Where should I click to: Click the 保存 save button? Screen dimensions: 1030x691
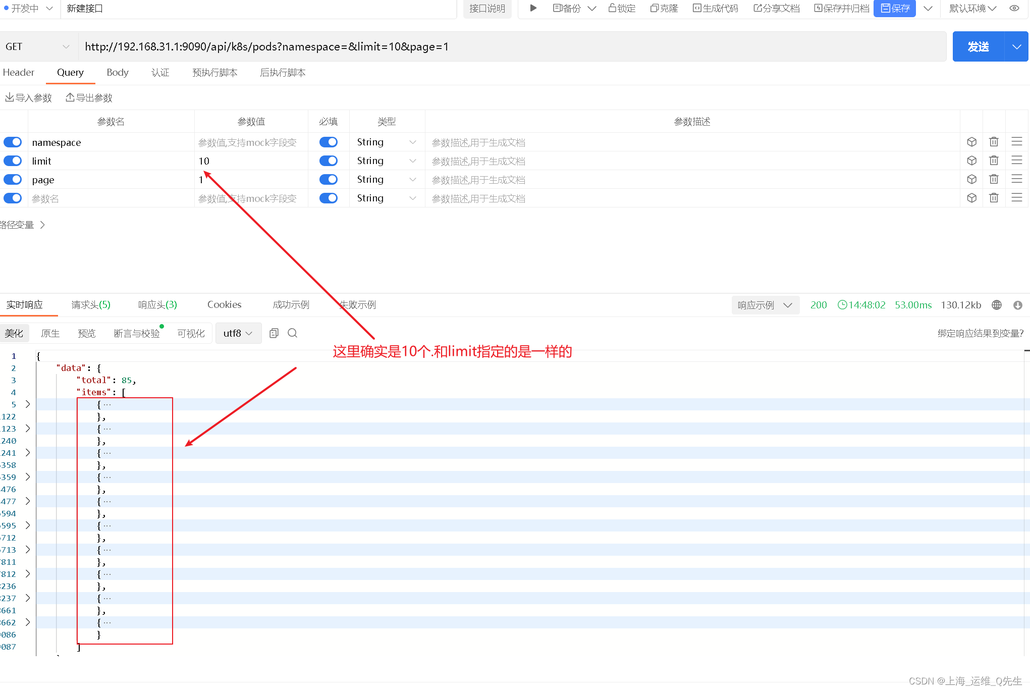895,8
